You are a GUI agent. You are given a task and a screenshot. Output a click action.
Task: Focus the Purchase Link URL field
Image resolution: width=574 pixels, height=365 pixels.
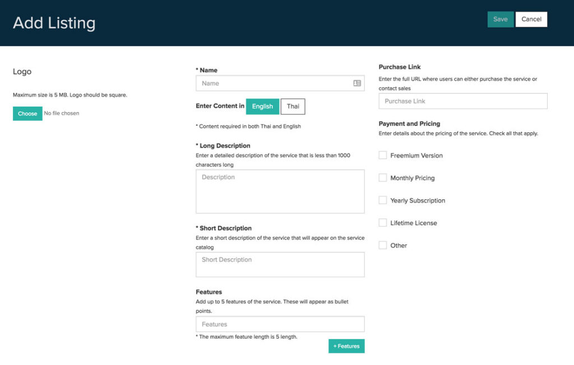(x=463, y=101)
